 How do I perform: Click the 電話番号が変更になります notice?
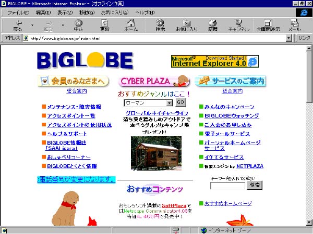coord(76,179)
